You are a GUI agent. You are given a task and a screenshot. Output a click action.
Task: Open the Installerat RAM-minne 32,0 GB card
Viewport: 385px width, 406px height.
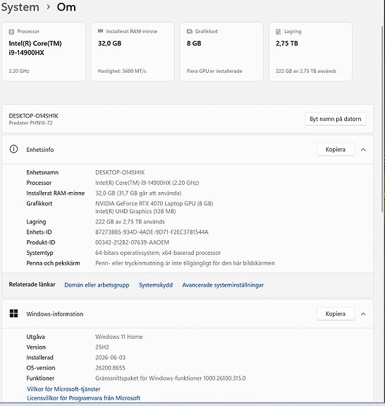click(x=133, y=52)
